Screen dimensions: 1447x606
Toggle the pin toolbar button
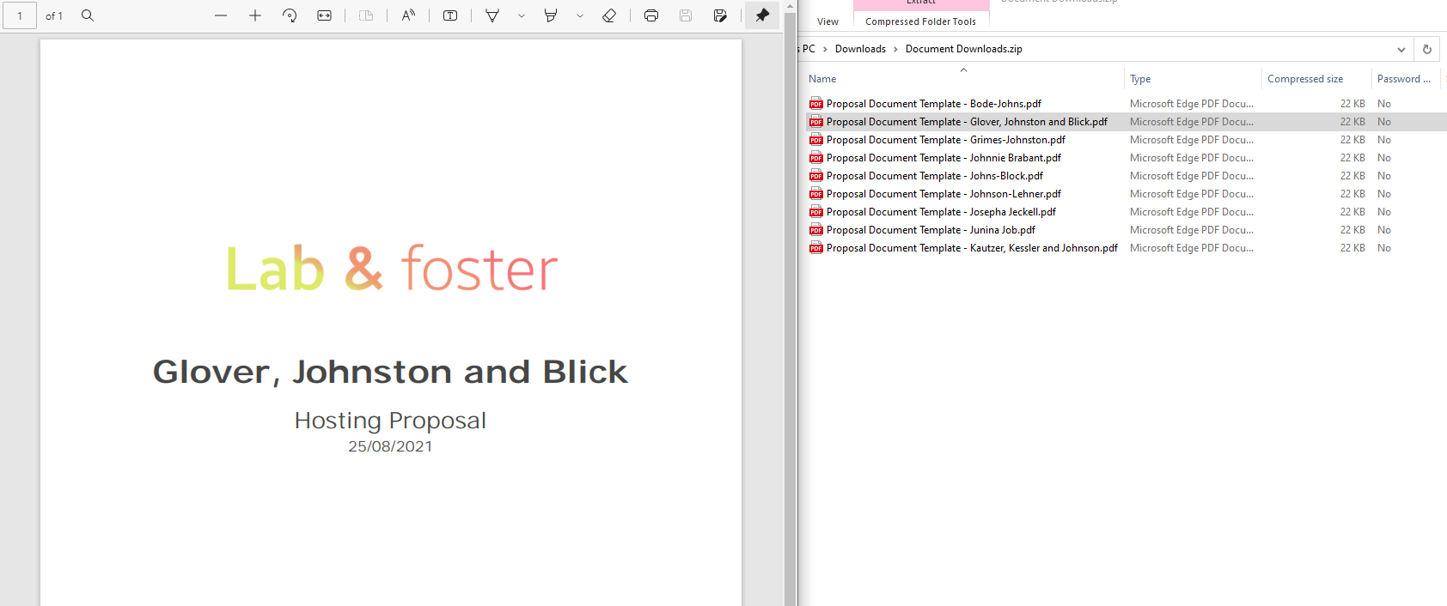point(762,15)
